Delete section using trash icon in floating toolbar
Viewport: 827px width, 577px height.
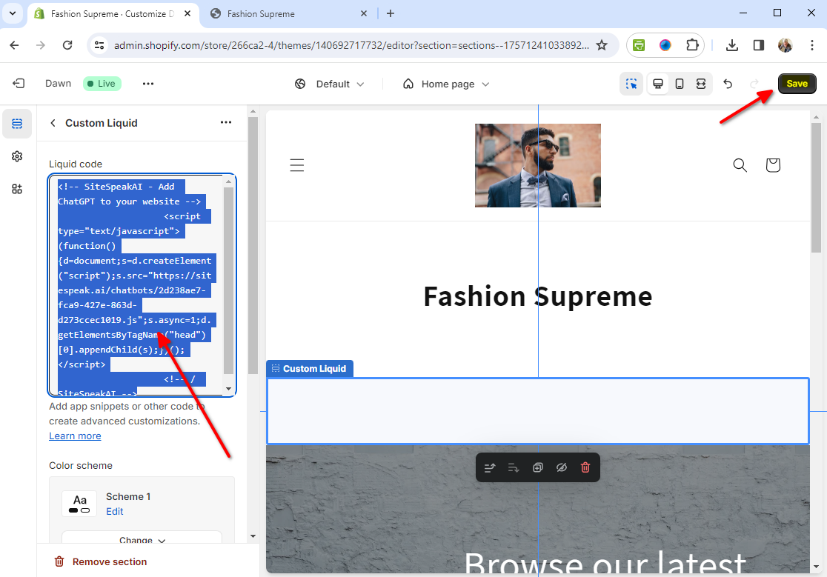(585, 467)
